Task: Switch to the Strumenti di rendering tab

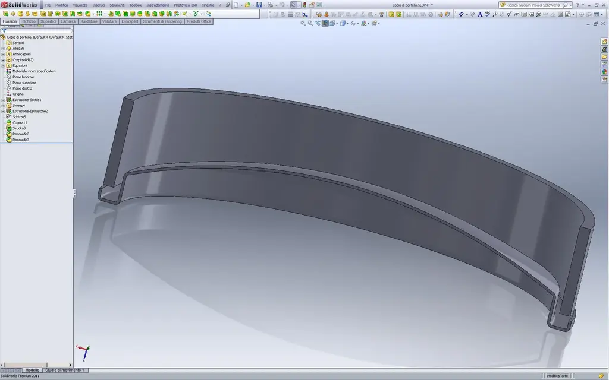Action: [x=162, y=21]
